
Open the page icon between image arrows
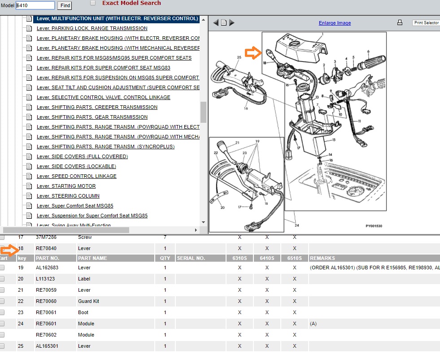224,23
